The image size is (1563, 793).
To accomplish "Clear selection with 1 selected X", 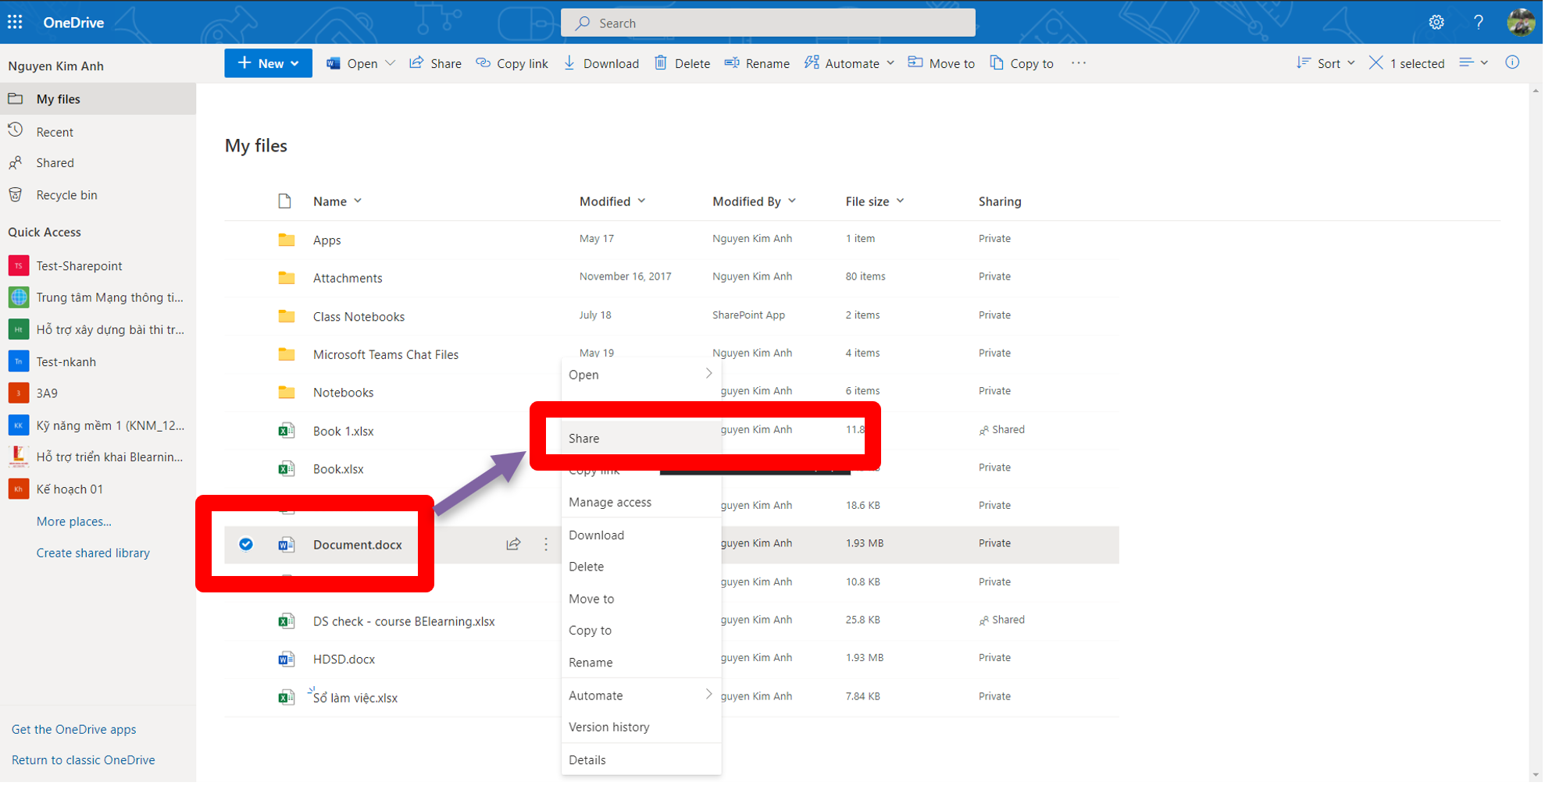I will coord(1376,63).
